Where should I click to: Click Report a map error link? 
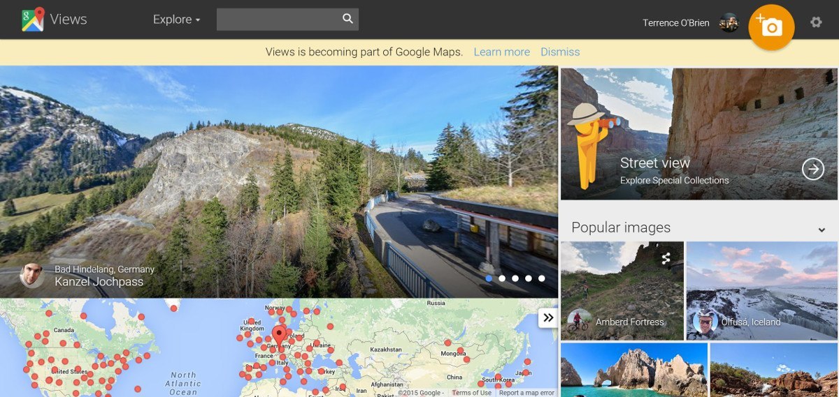click(x=526, y=393)
